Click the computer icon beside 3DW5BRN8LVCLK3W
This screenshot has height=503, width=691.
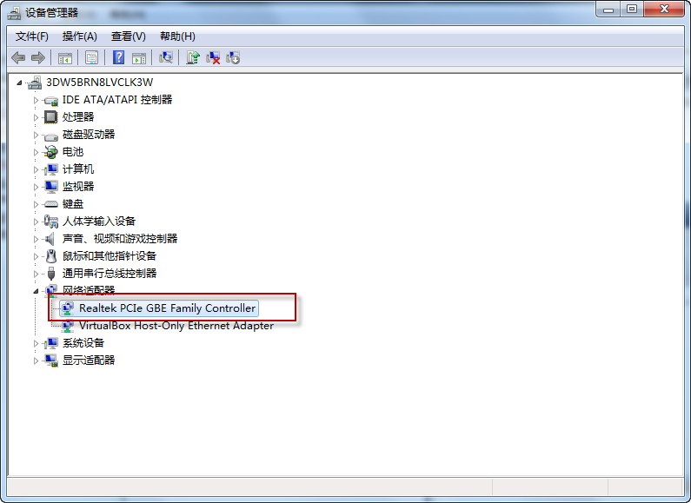coord(35,83)
